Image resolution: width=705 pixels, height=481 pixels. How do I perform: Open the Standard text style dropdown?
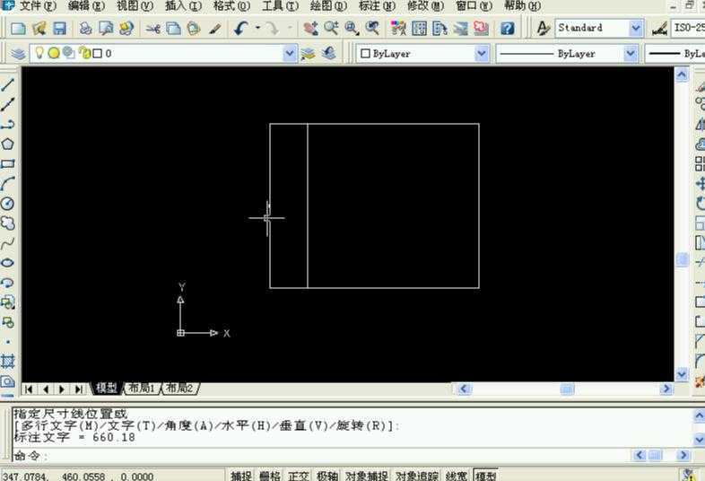pos(635,29)
